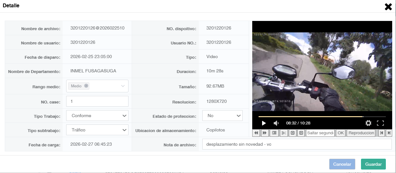Jump to previous file button

pyautogui.click(x=382, y=133)
